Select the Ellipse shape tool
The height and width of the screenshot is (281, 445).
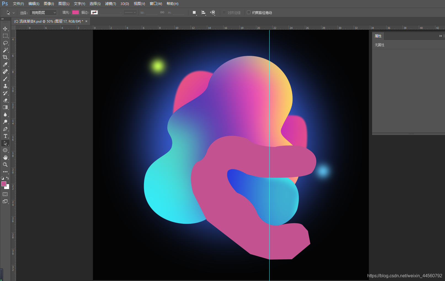[x=5, y=150]
